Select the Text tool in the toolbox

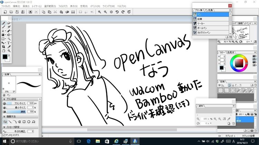point(9,43)
